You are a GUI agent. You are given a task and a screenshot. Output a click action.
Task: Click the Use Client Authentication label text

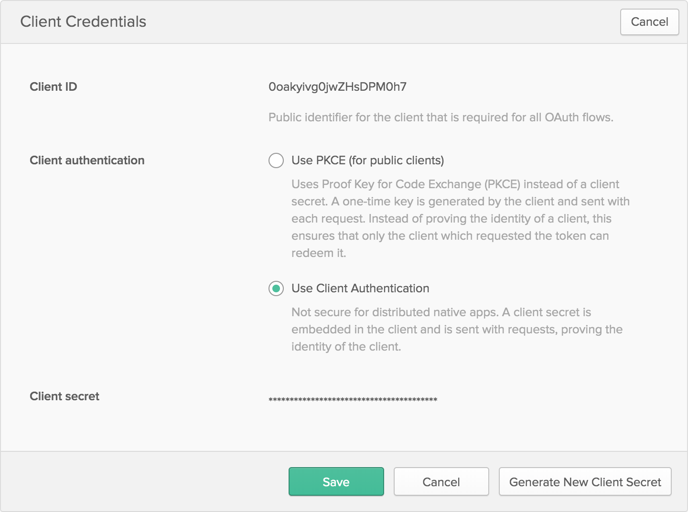(360, 288)
